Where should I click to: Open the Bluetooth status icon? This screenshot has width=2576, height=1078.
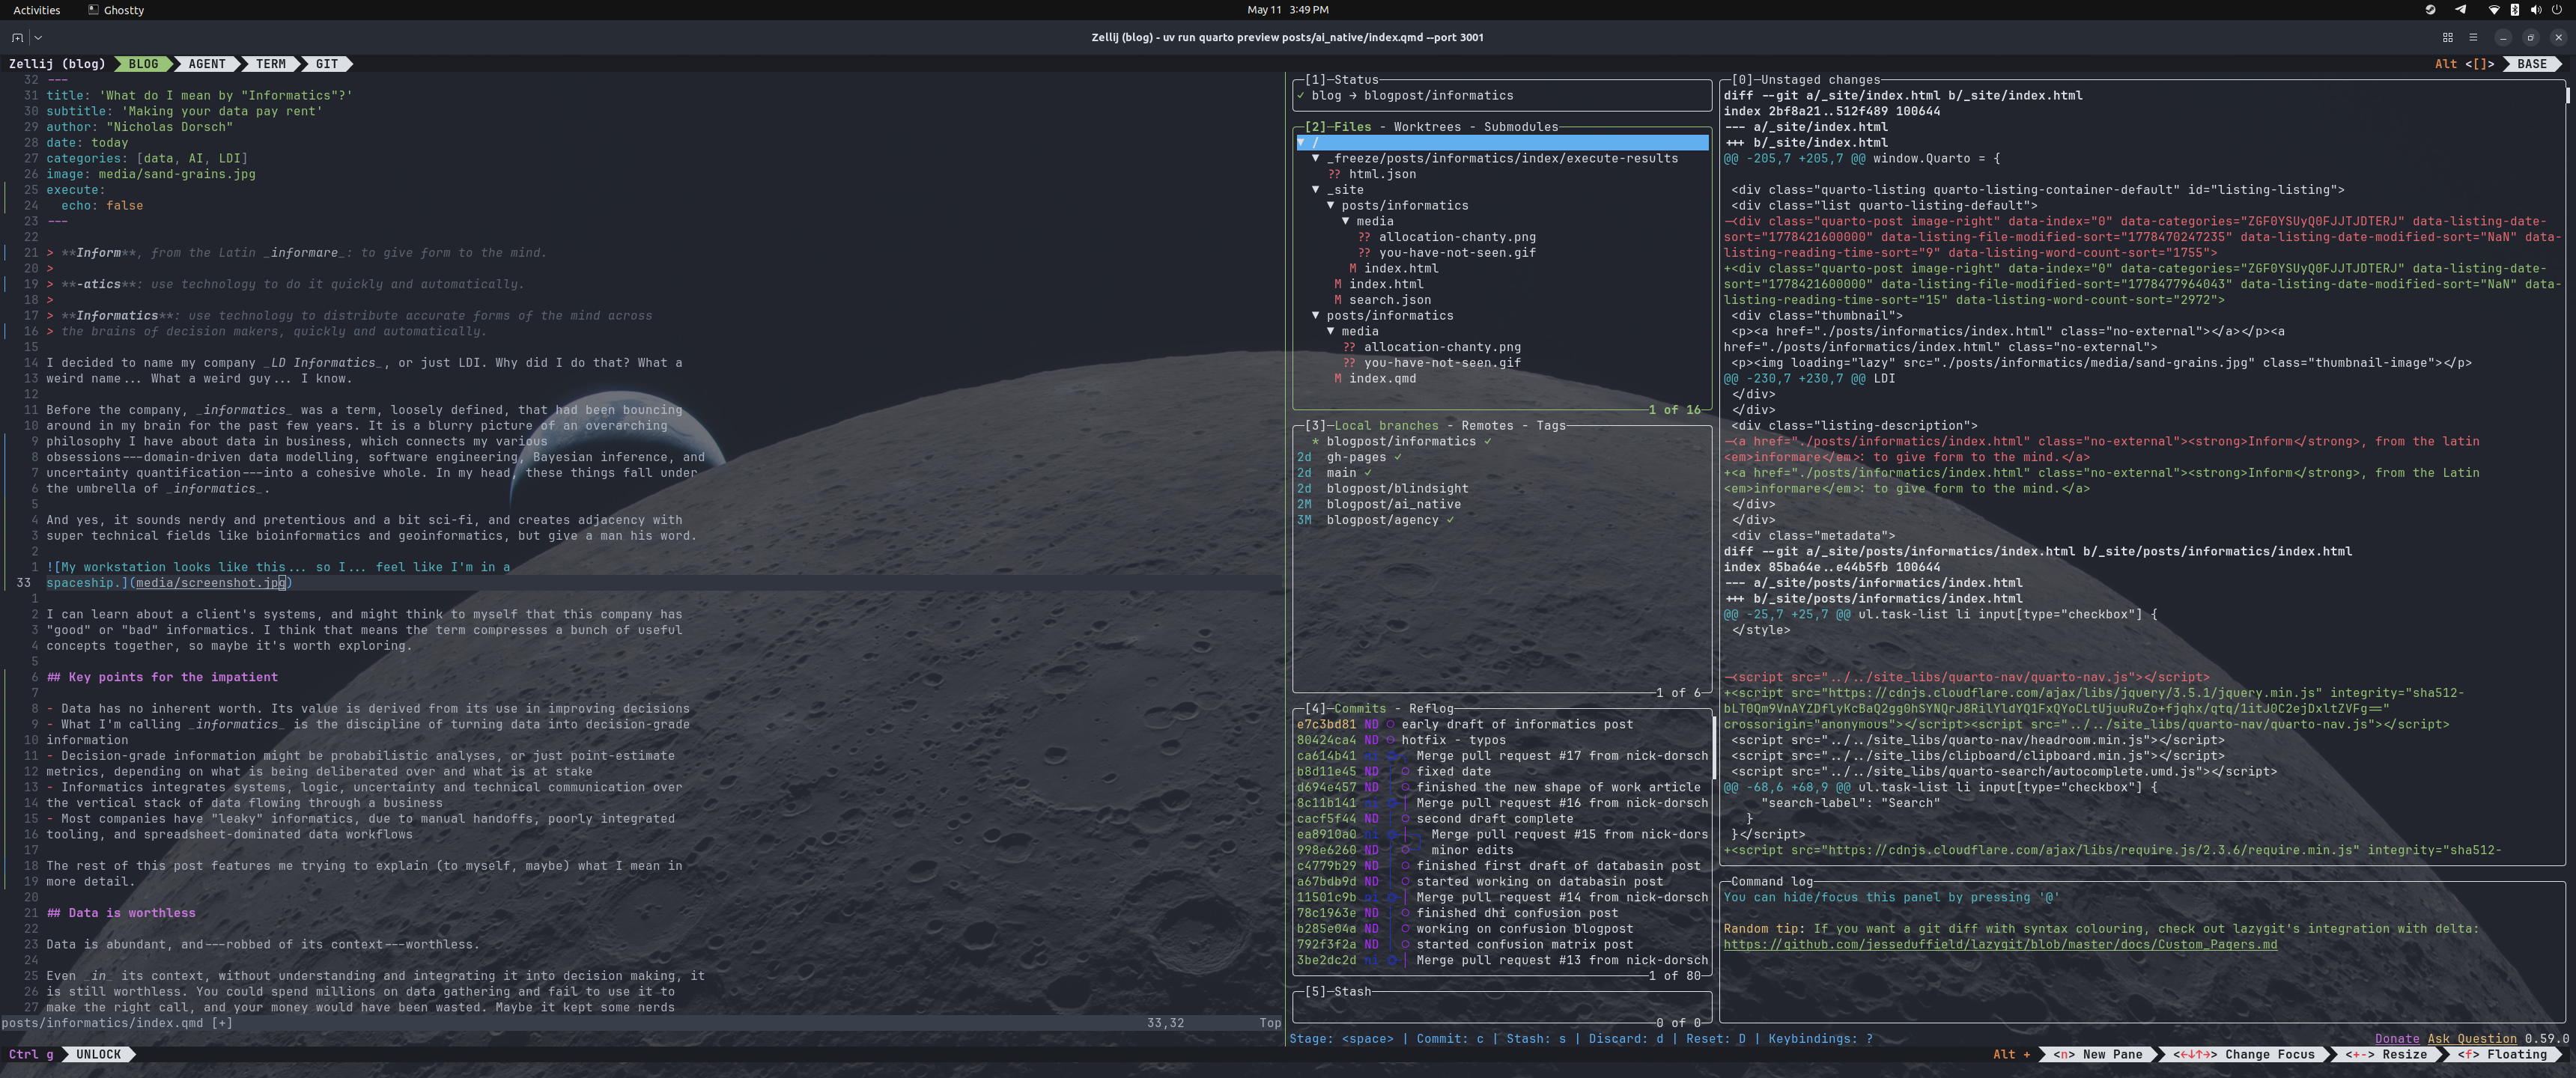(x=2515, y=10)
